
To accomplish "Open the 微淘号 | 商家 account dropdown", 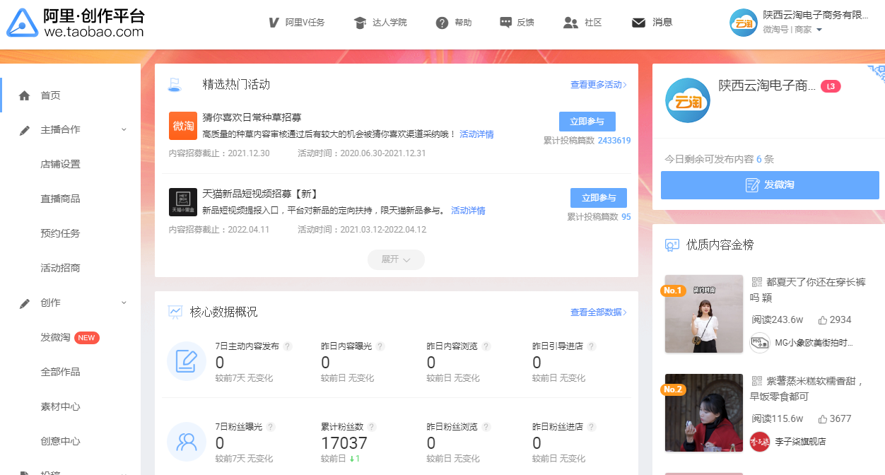I will pos(792,30).
